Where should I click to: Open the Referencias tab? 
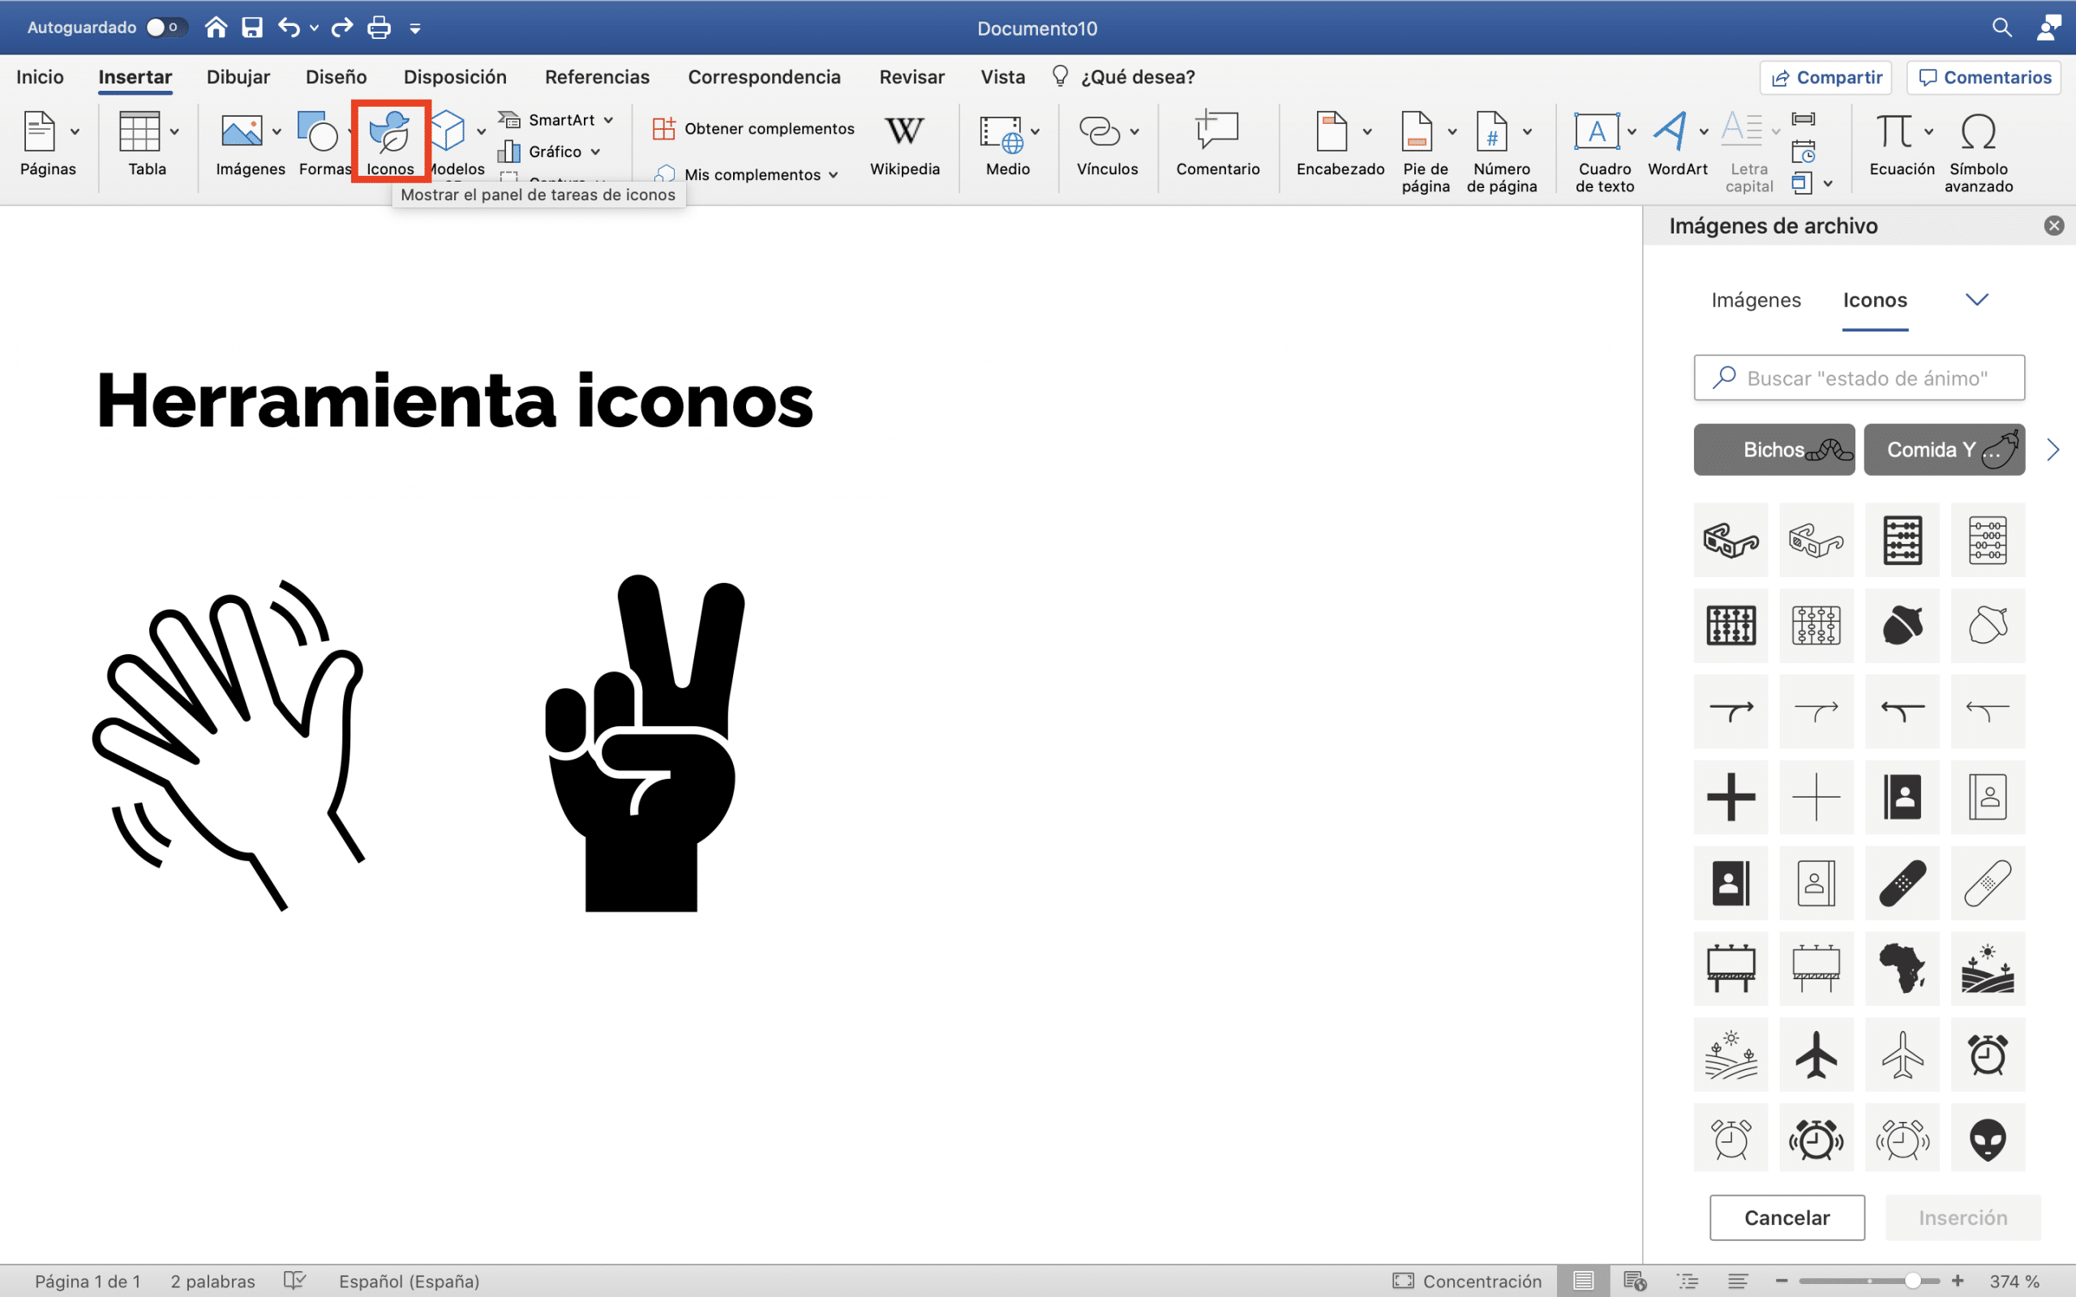tap(597, 77)
